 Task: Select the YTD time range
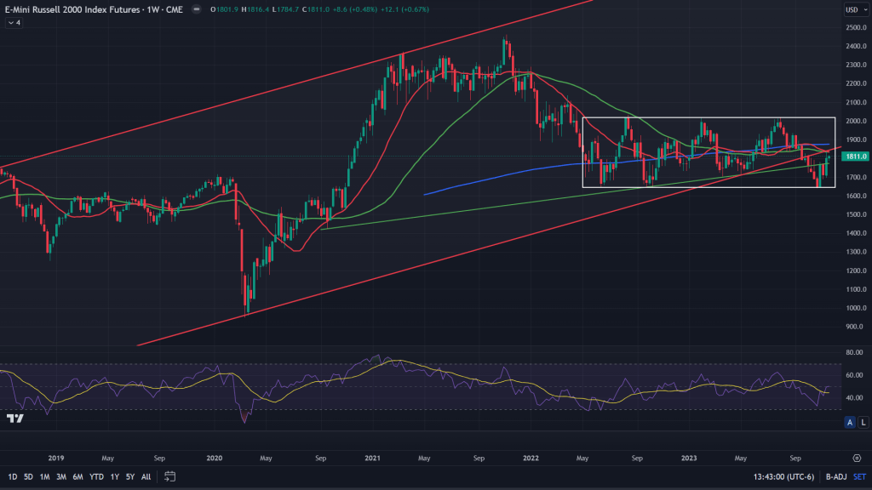point(95,476)
